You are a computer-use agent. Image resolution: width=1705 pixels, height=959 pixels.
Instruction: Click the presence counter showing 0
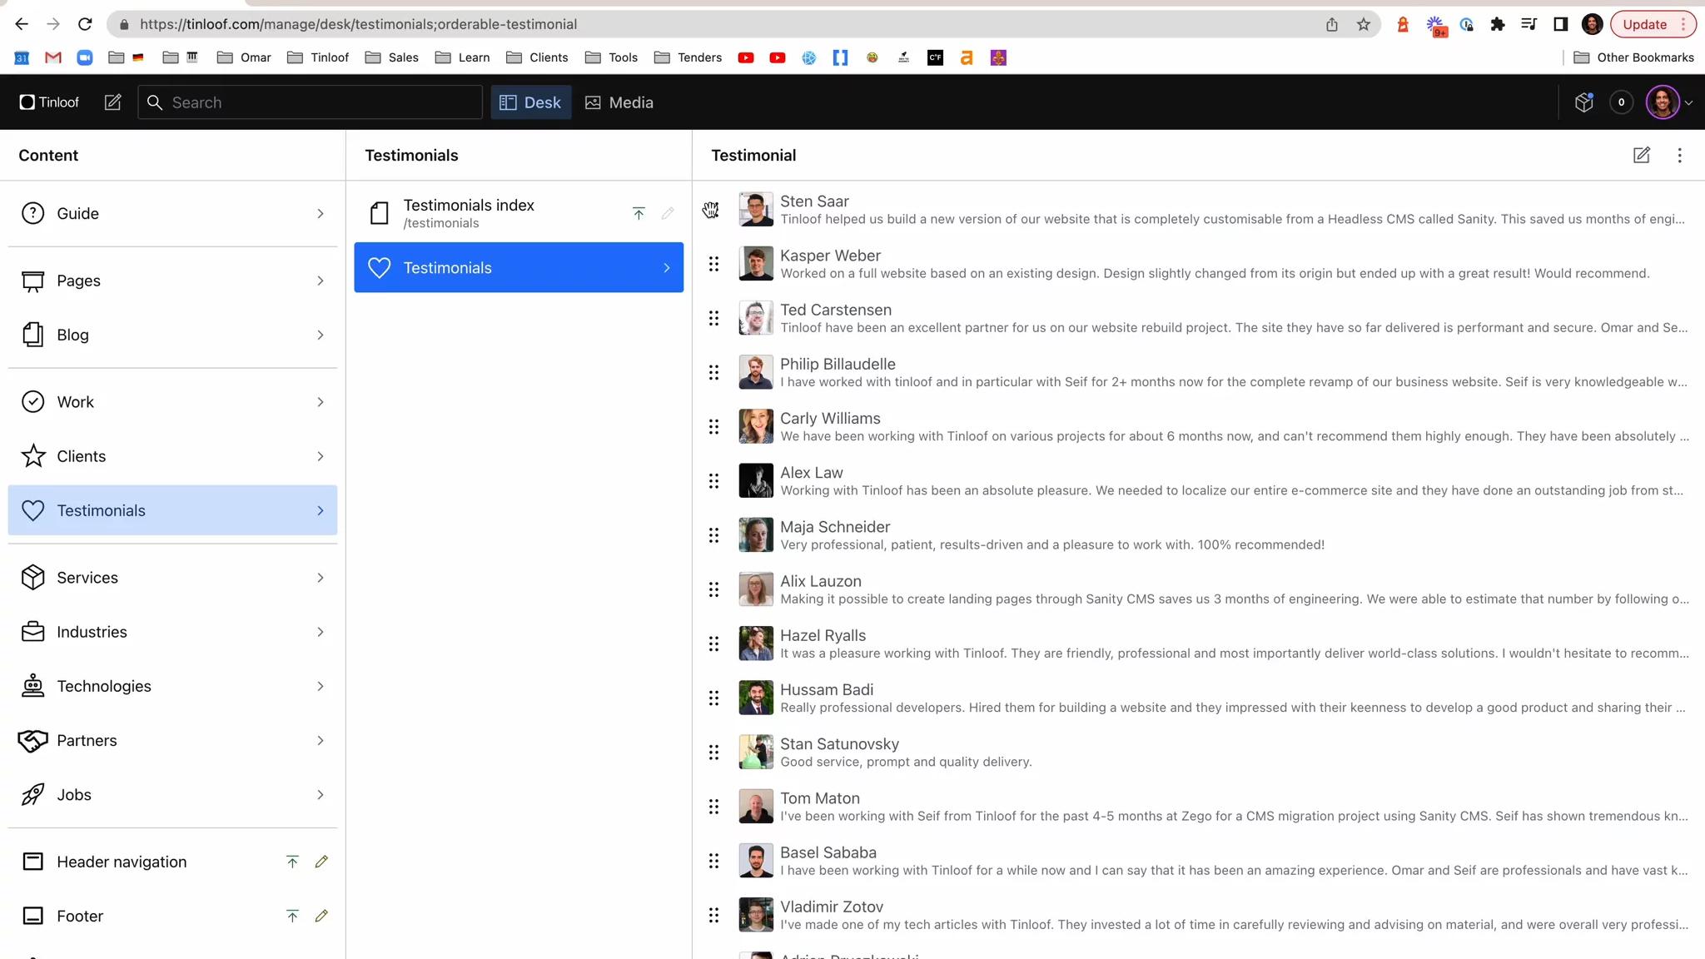click(x=1621, y=102)
